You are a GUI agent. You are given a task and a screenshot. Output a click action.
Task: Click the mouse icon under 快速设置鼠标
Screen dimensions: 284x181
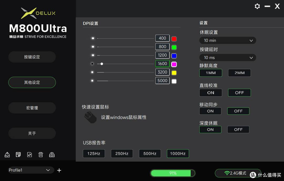[x=90, y=117]
